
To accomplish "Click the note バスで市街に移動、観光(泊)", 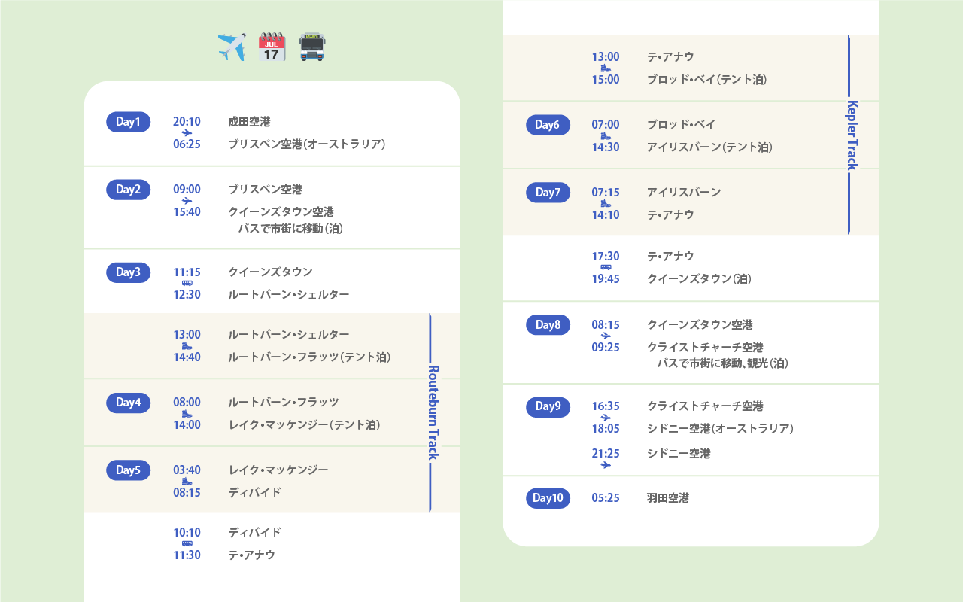I will pos(722,363).
